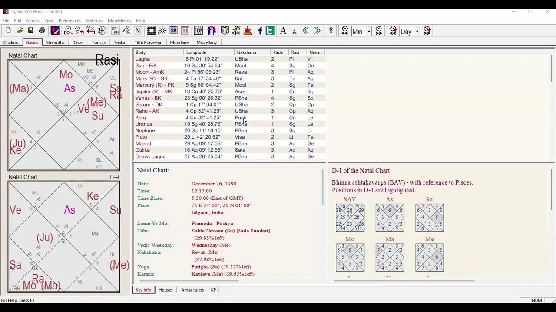Decrease font size with small A

pyautogui.click(x=295, y=31)
